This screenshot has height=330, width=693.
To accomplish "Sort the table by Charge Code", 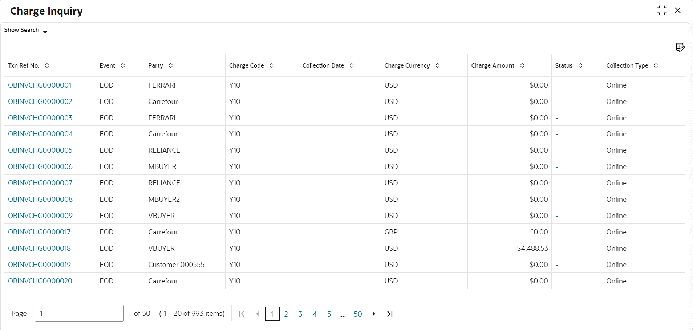I will coord(271,65).
